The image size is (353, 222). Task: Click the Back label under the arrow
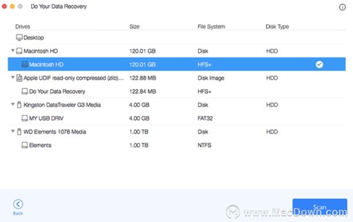(x=18, y=213)
